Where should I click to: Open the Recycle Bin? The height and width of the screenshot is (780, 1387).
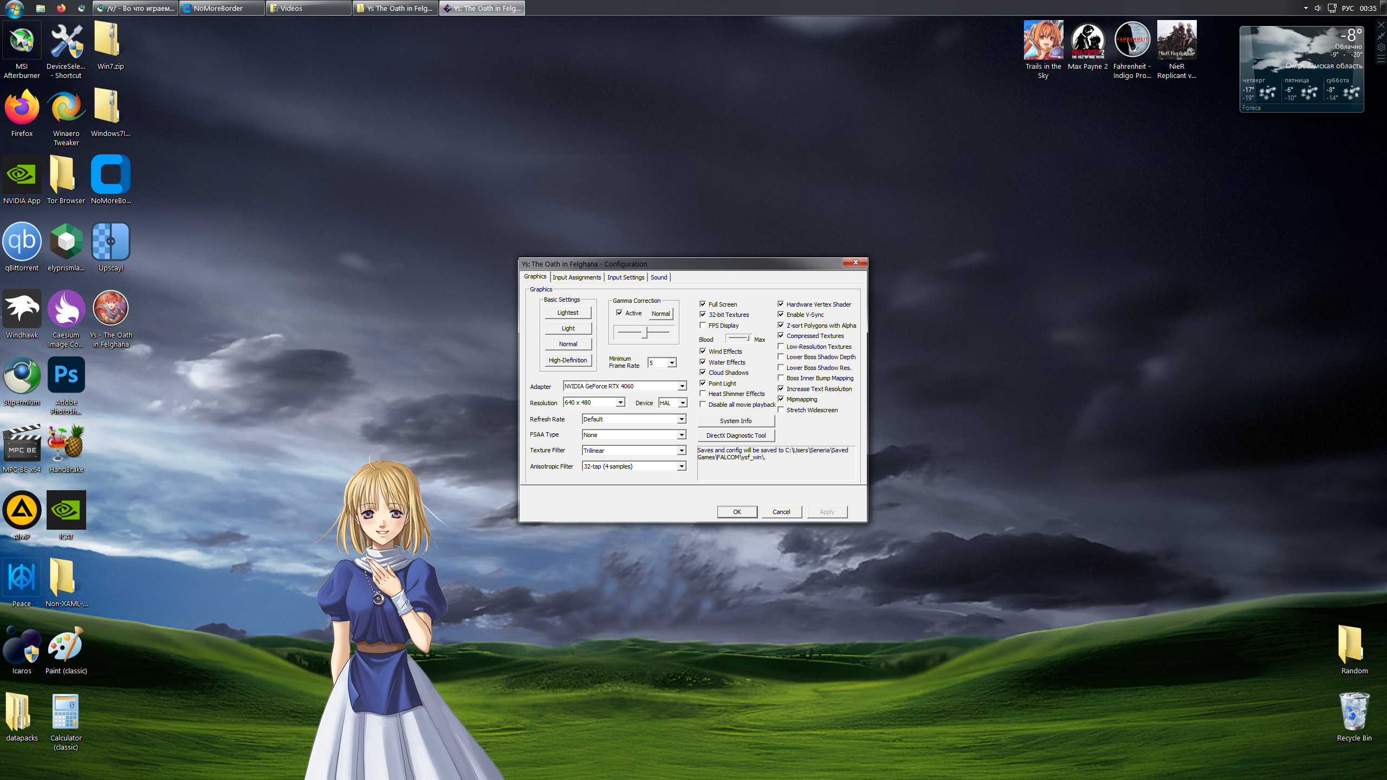[x=1354, y=712]
